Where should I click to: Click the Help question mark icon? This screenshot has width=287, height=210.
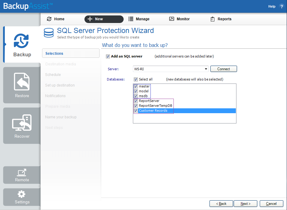point(282,6)
